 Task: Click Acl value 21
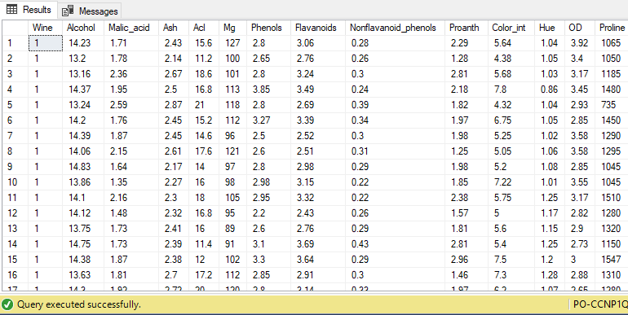coord(199,105)
